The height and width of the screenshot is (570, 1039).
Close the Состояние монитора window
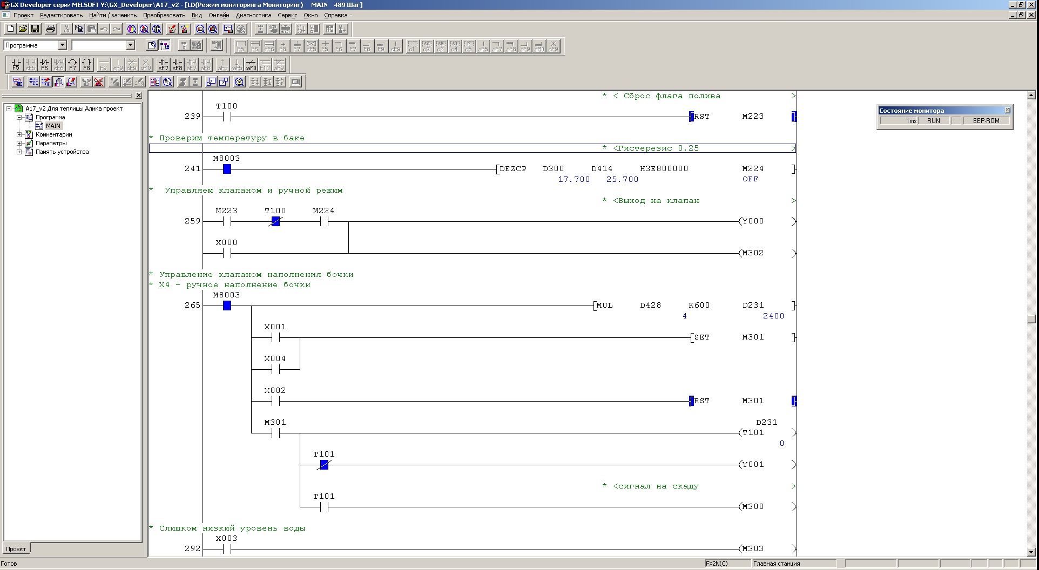(x=1007, y=110)
